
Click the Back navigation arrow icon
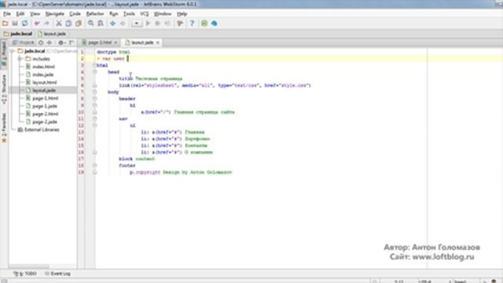point(112,24)
